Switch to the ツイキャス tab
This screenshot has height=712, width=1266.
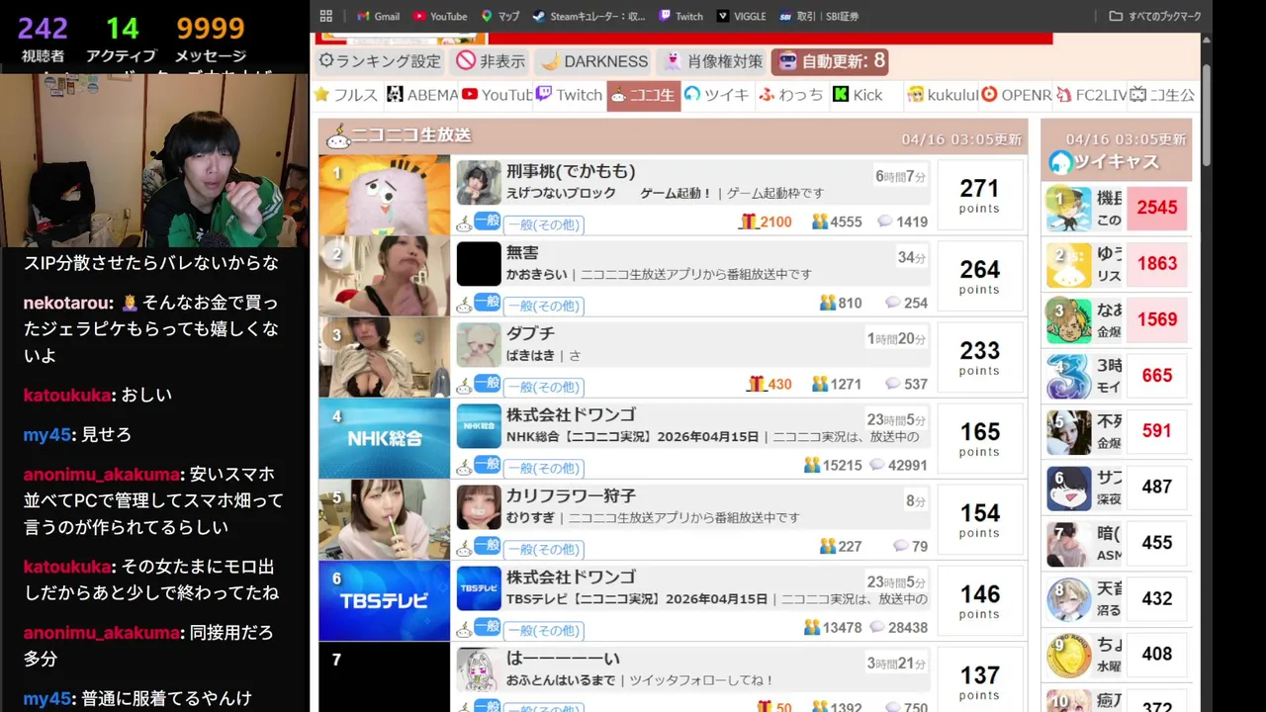pyautogui.click(x=718, y=95)
